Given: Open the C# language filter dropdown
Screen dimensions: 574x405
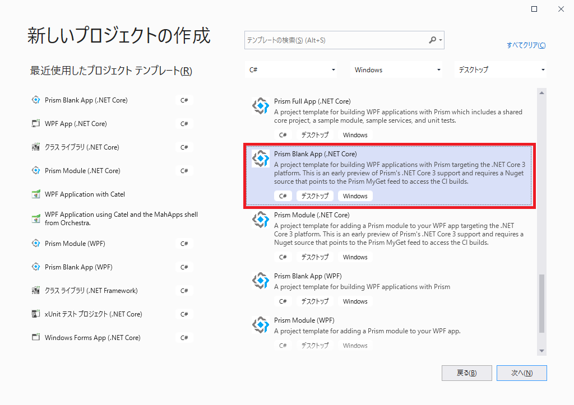Looking at the screenshot, I should pos(291,69).
